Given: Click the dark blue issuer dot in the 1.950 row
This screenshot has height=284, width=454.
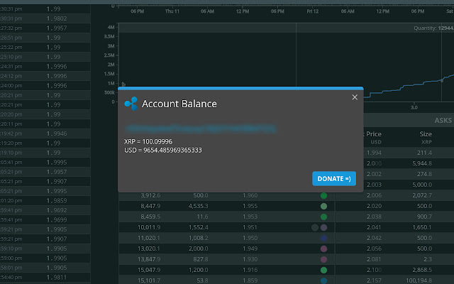Looking at the screenshot, I should pyautogui.click(x=323, y=239).
